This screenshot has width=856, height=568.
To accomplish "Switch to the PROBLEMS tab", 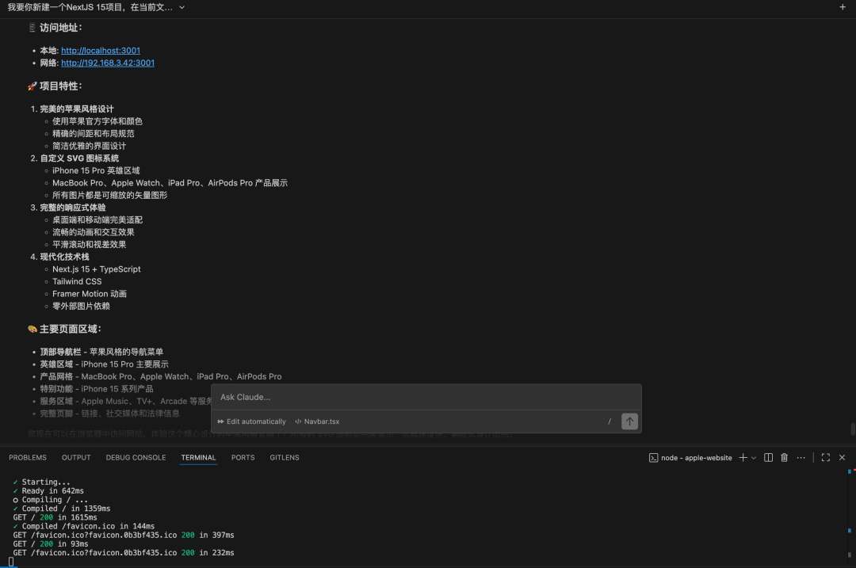I will click(27, 457).
